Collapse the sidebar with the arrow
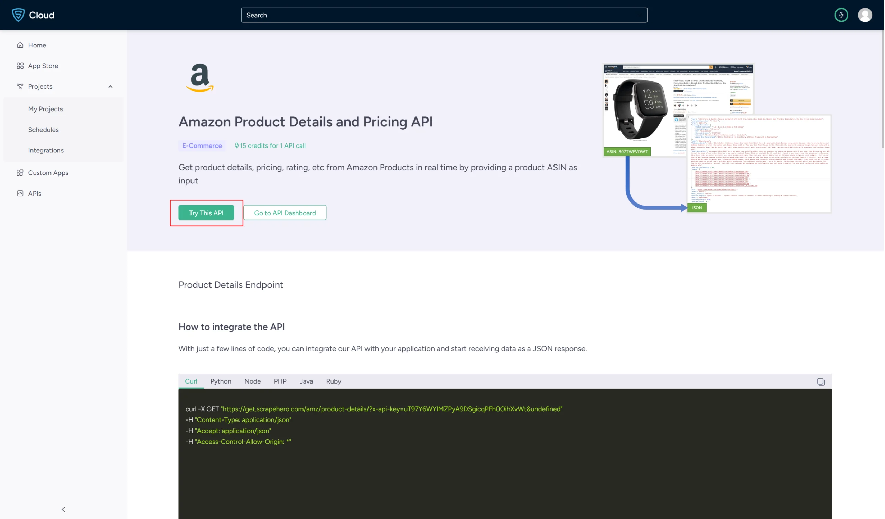Image resolution: width=885 pixels, height=519 pixels. 63,510
